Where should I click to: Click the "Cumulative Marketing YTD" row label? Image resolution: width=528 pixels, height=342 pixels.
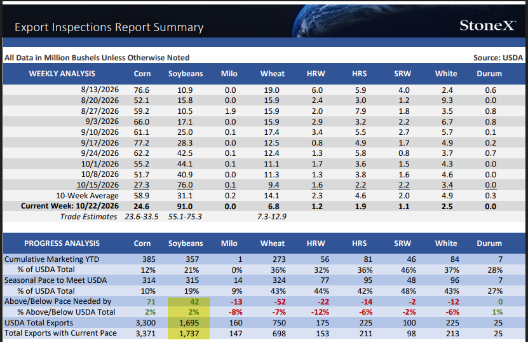(52, 259)
